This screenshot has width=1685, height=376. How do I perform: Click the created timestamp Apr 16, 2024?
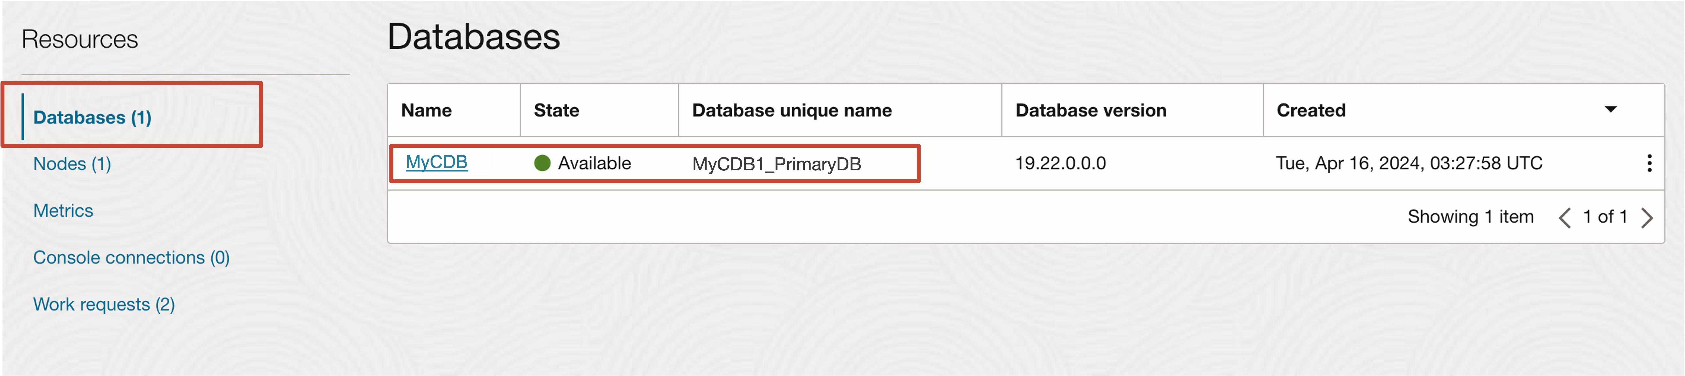point(1409,163)
